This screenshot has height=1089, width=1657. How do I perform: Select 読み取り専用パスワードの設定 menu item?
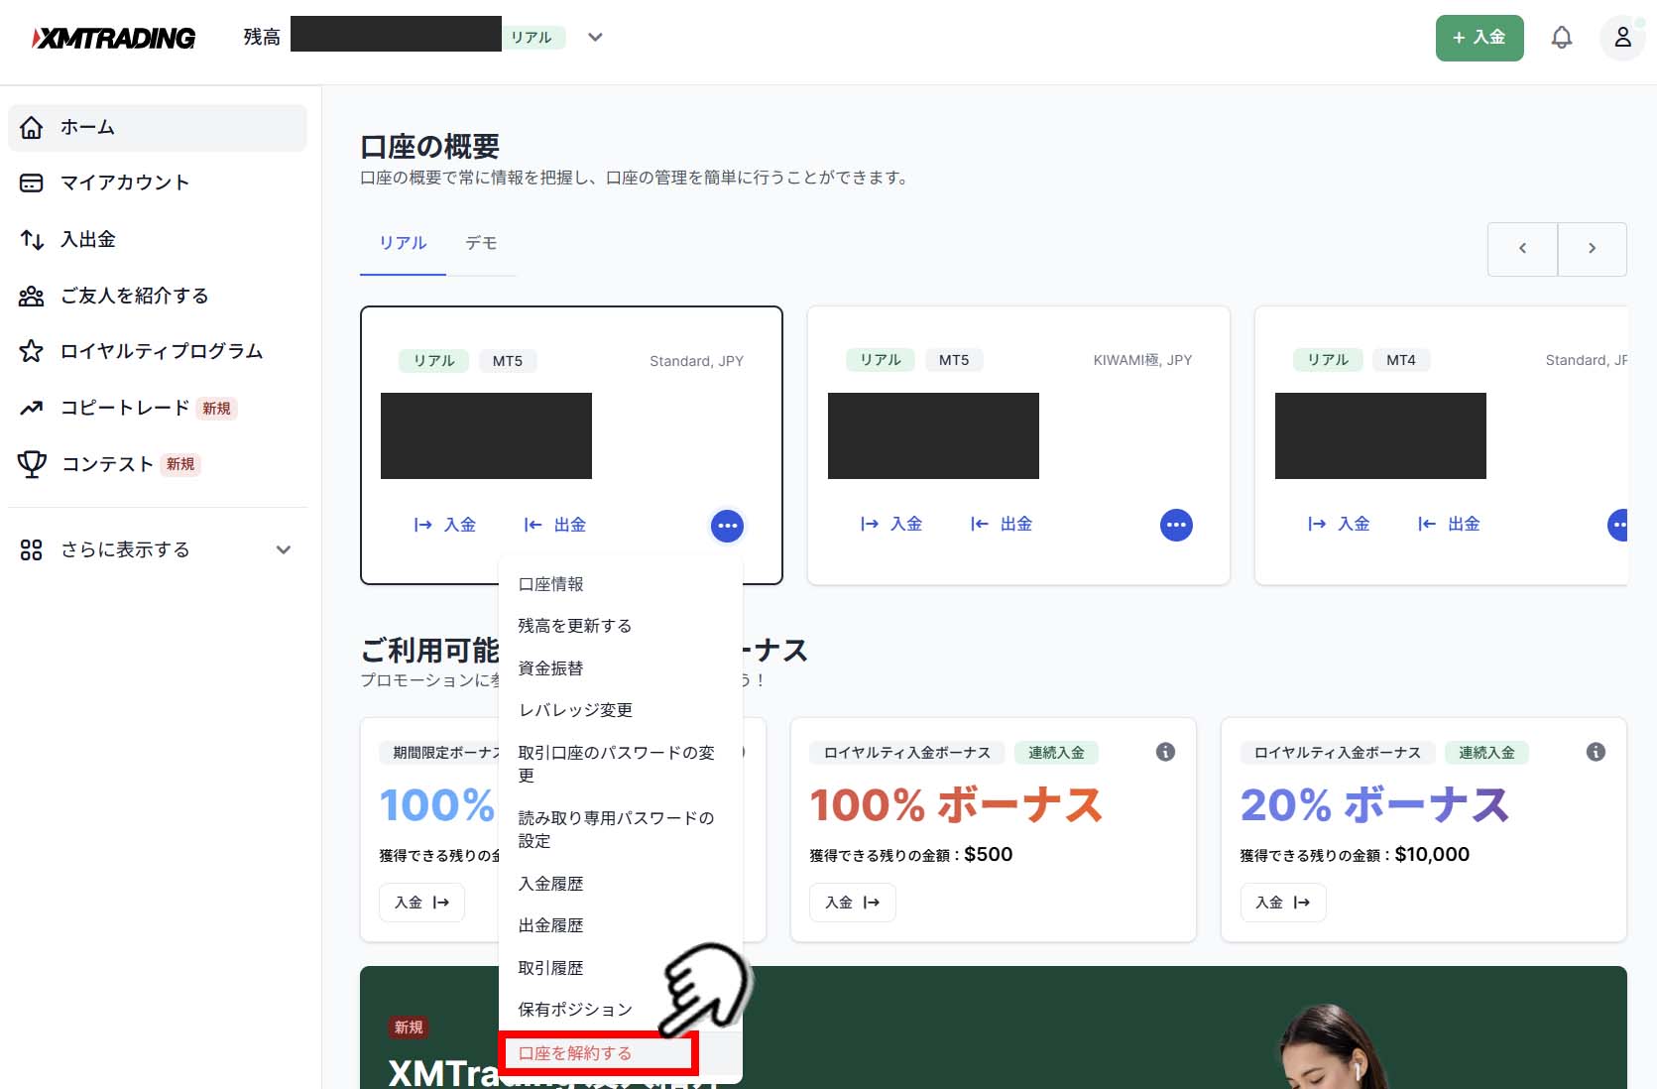[621, 829]
